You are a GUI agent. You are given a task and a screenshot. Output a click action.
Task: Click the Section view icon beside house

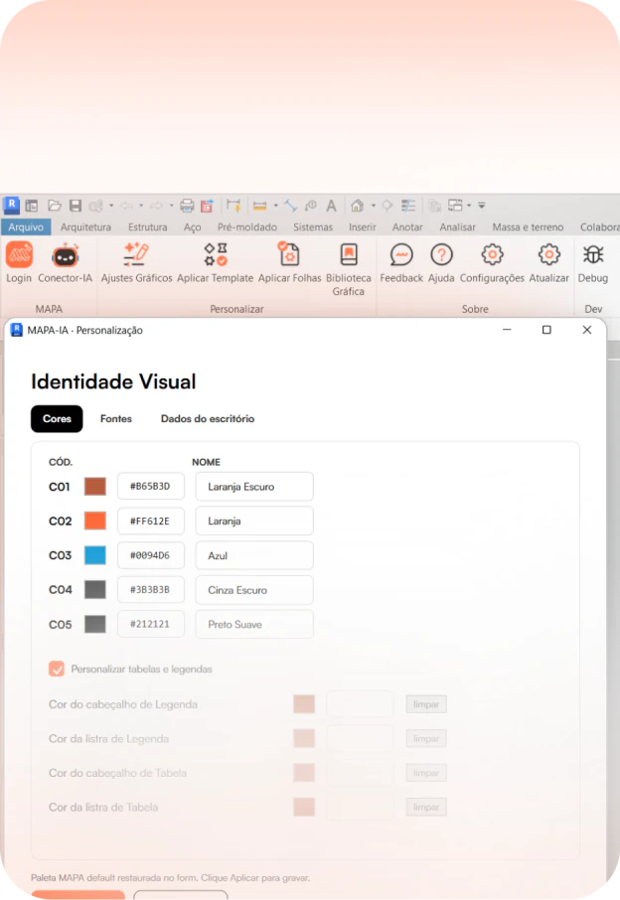(x=387, y=206)
